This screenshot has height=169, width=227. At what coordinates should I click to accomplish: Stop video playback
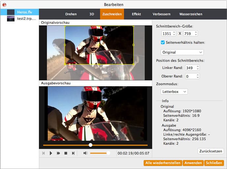tap(66, 153)
